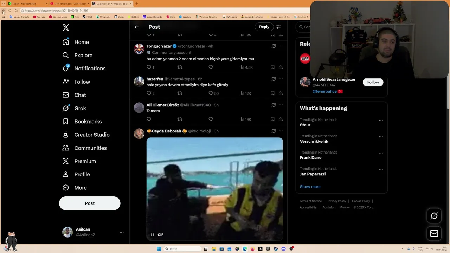Click the Reply button in post header
Viewport: 450px width, 253px height.
click(264, 27)
